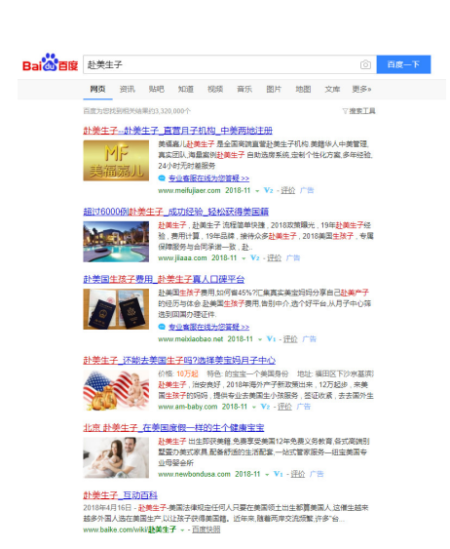This screenshot has width=450, height=549.
Task: Expand dropdown arrow on newbondusa.com result
Action: tap(267, 475)
